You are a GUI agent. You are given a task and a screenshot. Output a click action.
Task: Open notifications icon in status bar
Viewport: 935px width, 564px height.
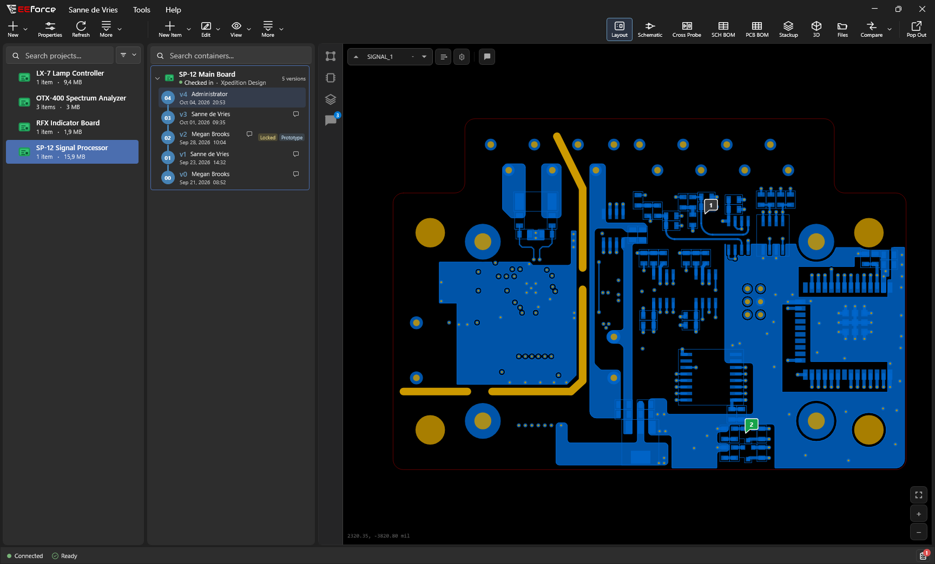(924, 555)
